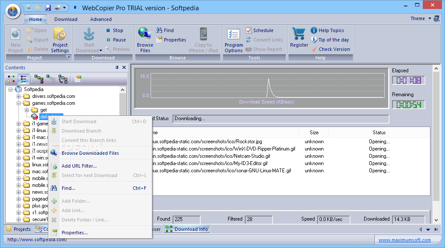
Task: Click globe icon next to Theme
Action: tap(437, 19)
